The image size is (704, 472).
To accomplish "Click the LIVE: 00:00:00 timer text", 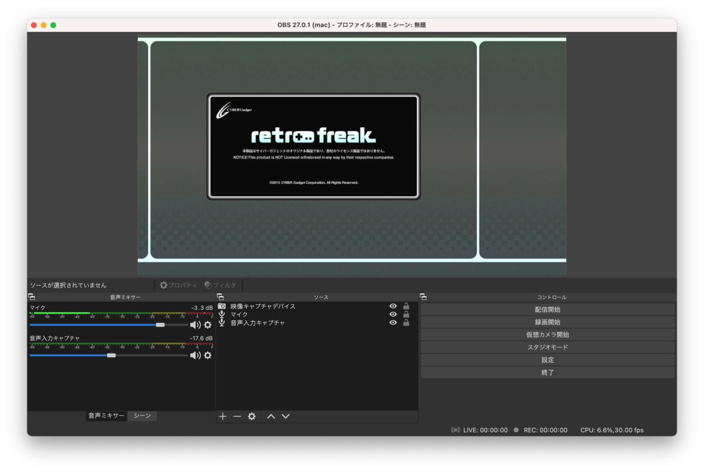I will click(x=485, y=430).
